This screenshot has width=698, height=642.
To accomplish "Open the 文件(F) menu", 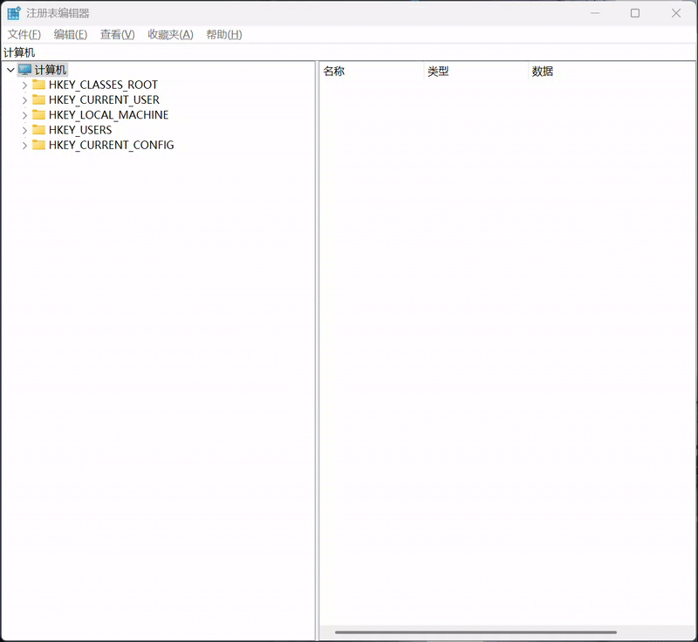I will [x=24, y=34].
